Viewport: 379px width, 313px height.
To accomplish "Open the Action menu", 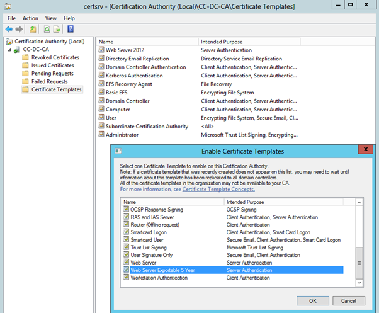I will 30,18.
